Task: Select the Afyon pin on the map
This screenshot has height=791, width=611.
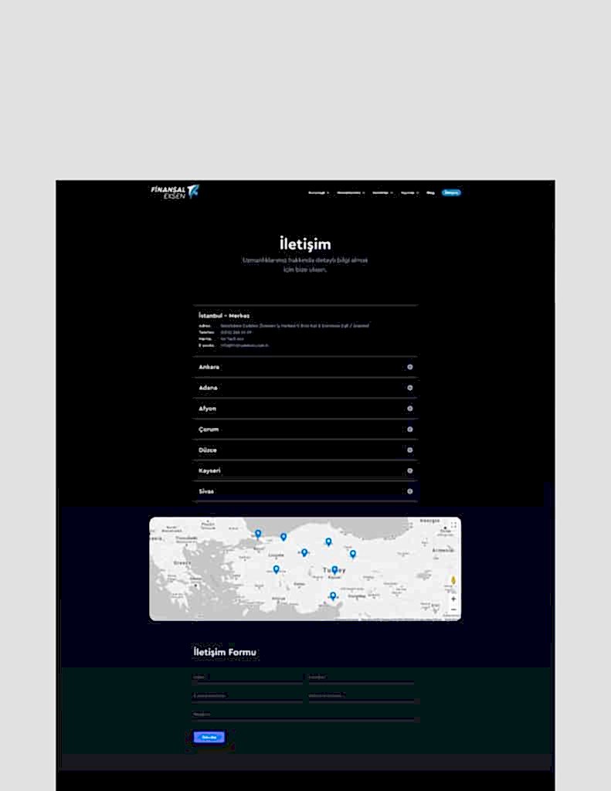Action: (x=276, y=569)
